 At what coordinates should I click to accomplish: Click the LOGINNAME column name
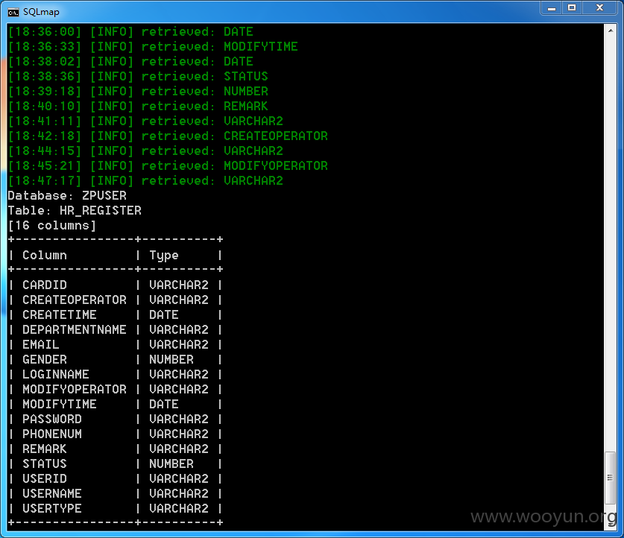pos(56,375)
